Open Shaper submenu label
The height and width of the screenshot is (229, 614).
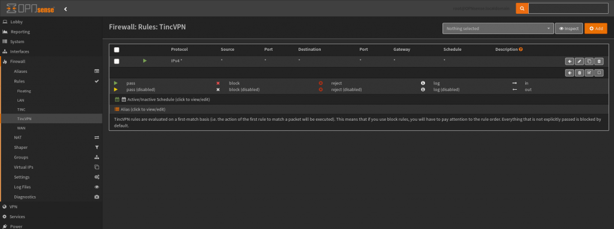point(21,147)
